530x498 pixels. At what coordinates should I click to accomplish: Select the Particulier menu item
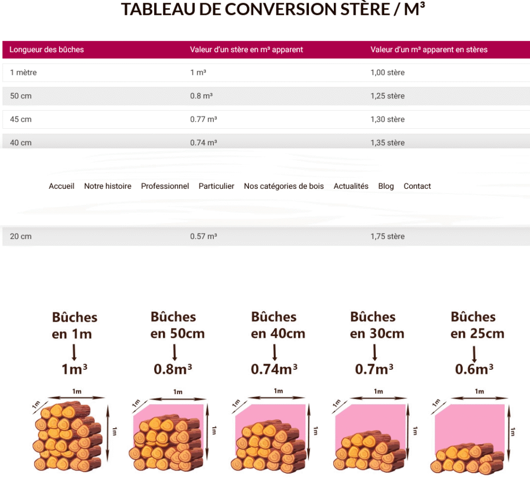216,186
